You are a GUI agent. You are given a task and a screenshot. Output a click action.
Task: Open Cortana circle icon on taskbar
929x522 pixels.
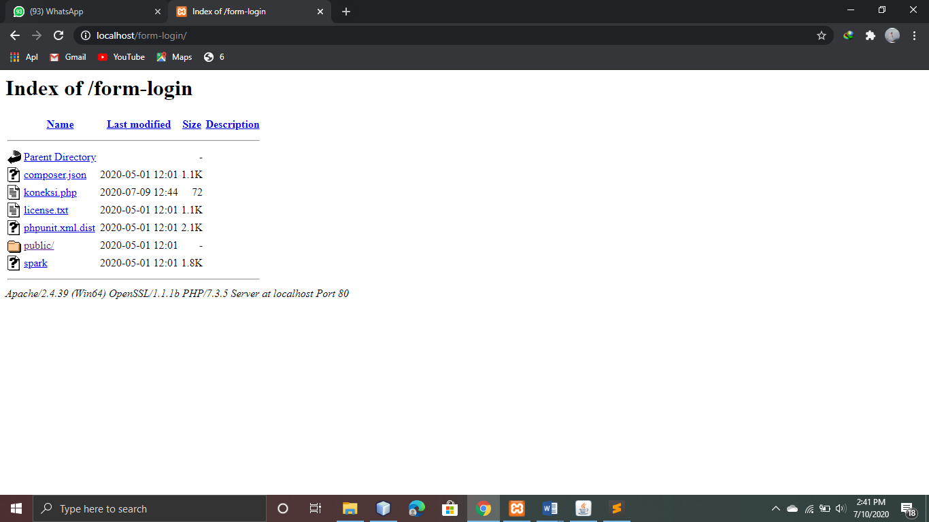pos(283,508)
